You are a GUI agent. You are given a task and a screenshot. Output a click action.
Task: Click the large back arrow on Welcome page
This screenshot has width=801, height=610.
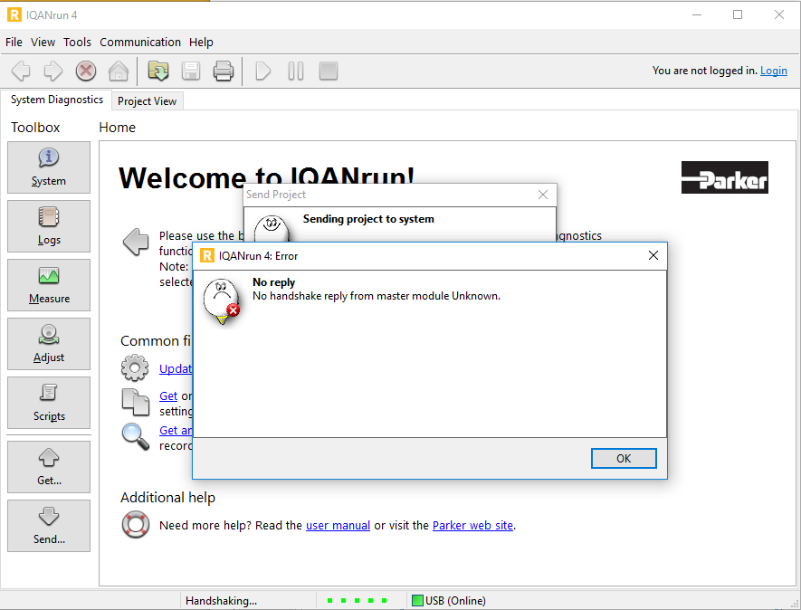click(x=136, y=242)
